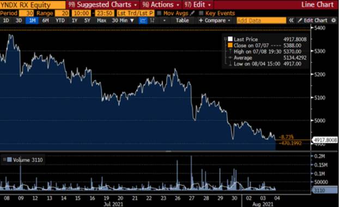
Task: Select the 3D range tab
Action: coord(19,20)
